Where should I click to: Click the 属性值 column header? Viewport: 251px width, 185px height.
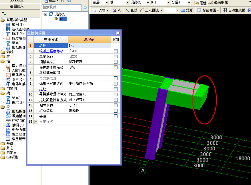[x=89, y=39]
